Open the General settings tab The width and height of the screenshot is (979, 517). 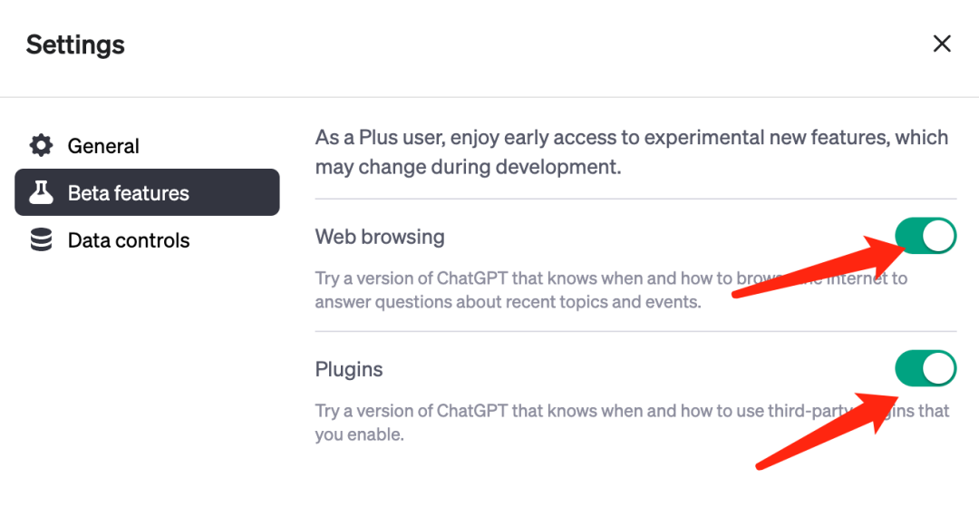103,146
